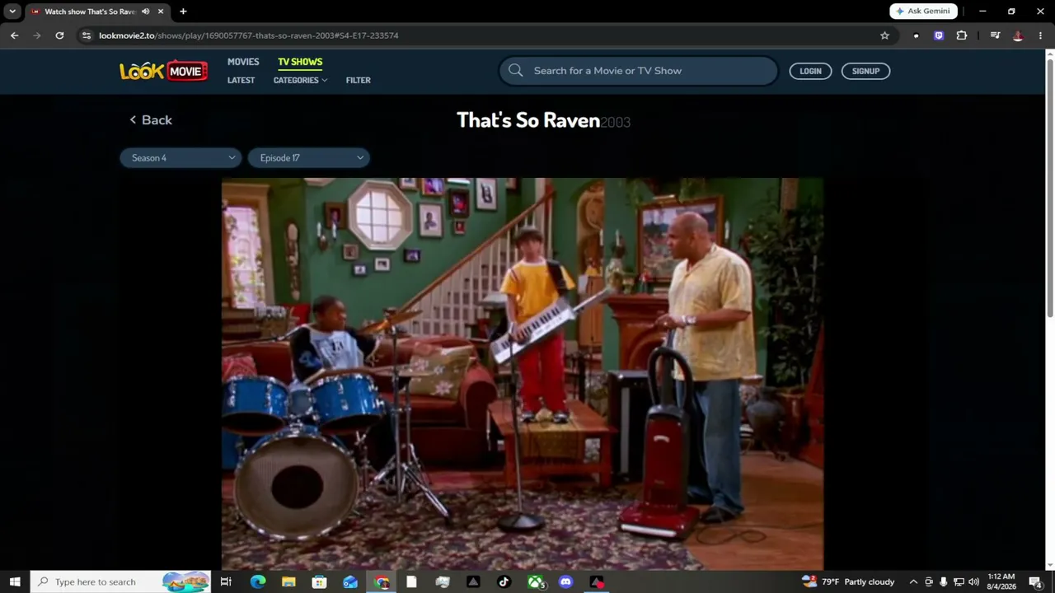Click the Ask Gemini button
Viewport: 1055px width, 593px height.
click(x=923, y=12)
